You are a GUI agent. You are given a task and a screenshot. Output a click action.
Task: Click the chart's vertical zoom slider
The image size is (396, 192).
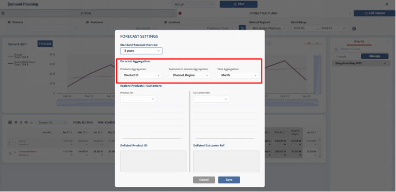click(317, 75)
